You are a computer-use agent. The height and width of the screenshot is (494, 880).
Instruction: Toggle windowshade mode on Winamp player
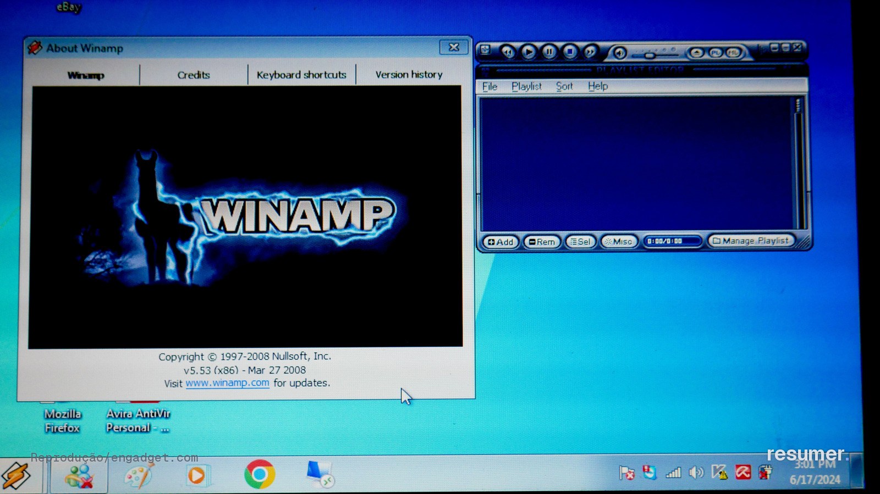pyautogui.click(x=785, y=48)
